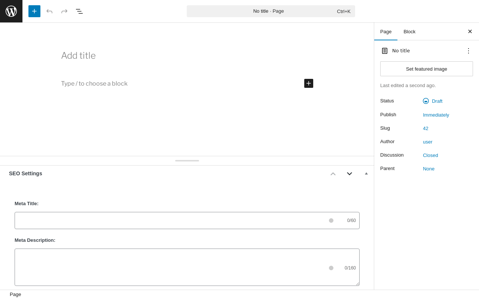The width and height of the screenshot is (479, 299).
Task: Click the black add block button
Action: click(309, 83)
